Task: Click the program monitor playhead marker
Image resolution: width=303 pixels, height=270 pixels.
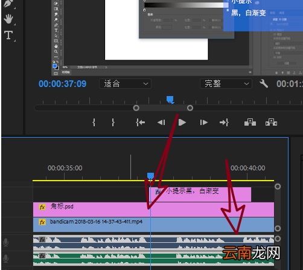Action: click(x=170, y=100)
